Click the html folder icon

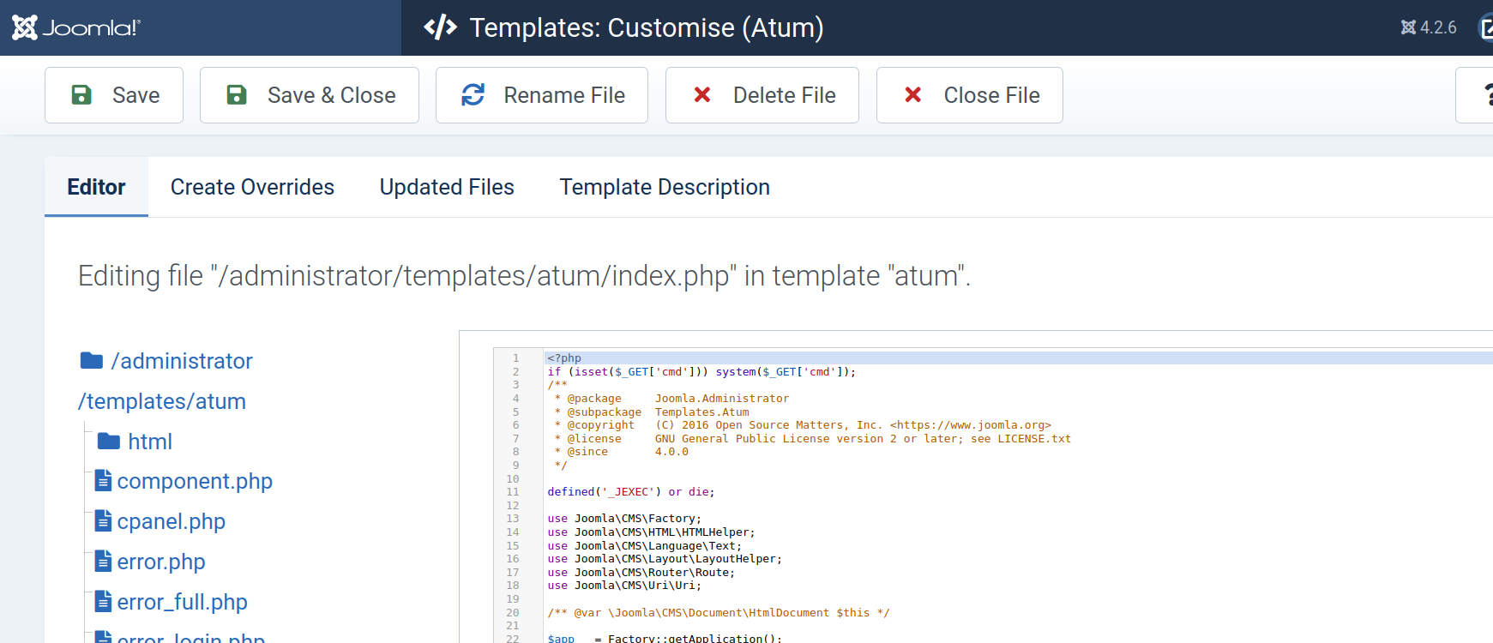(109, 442)
